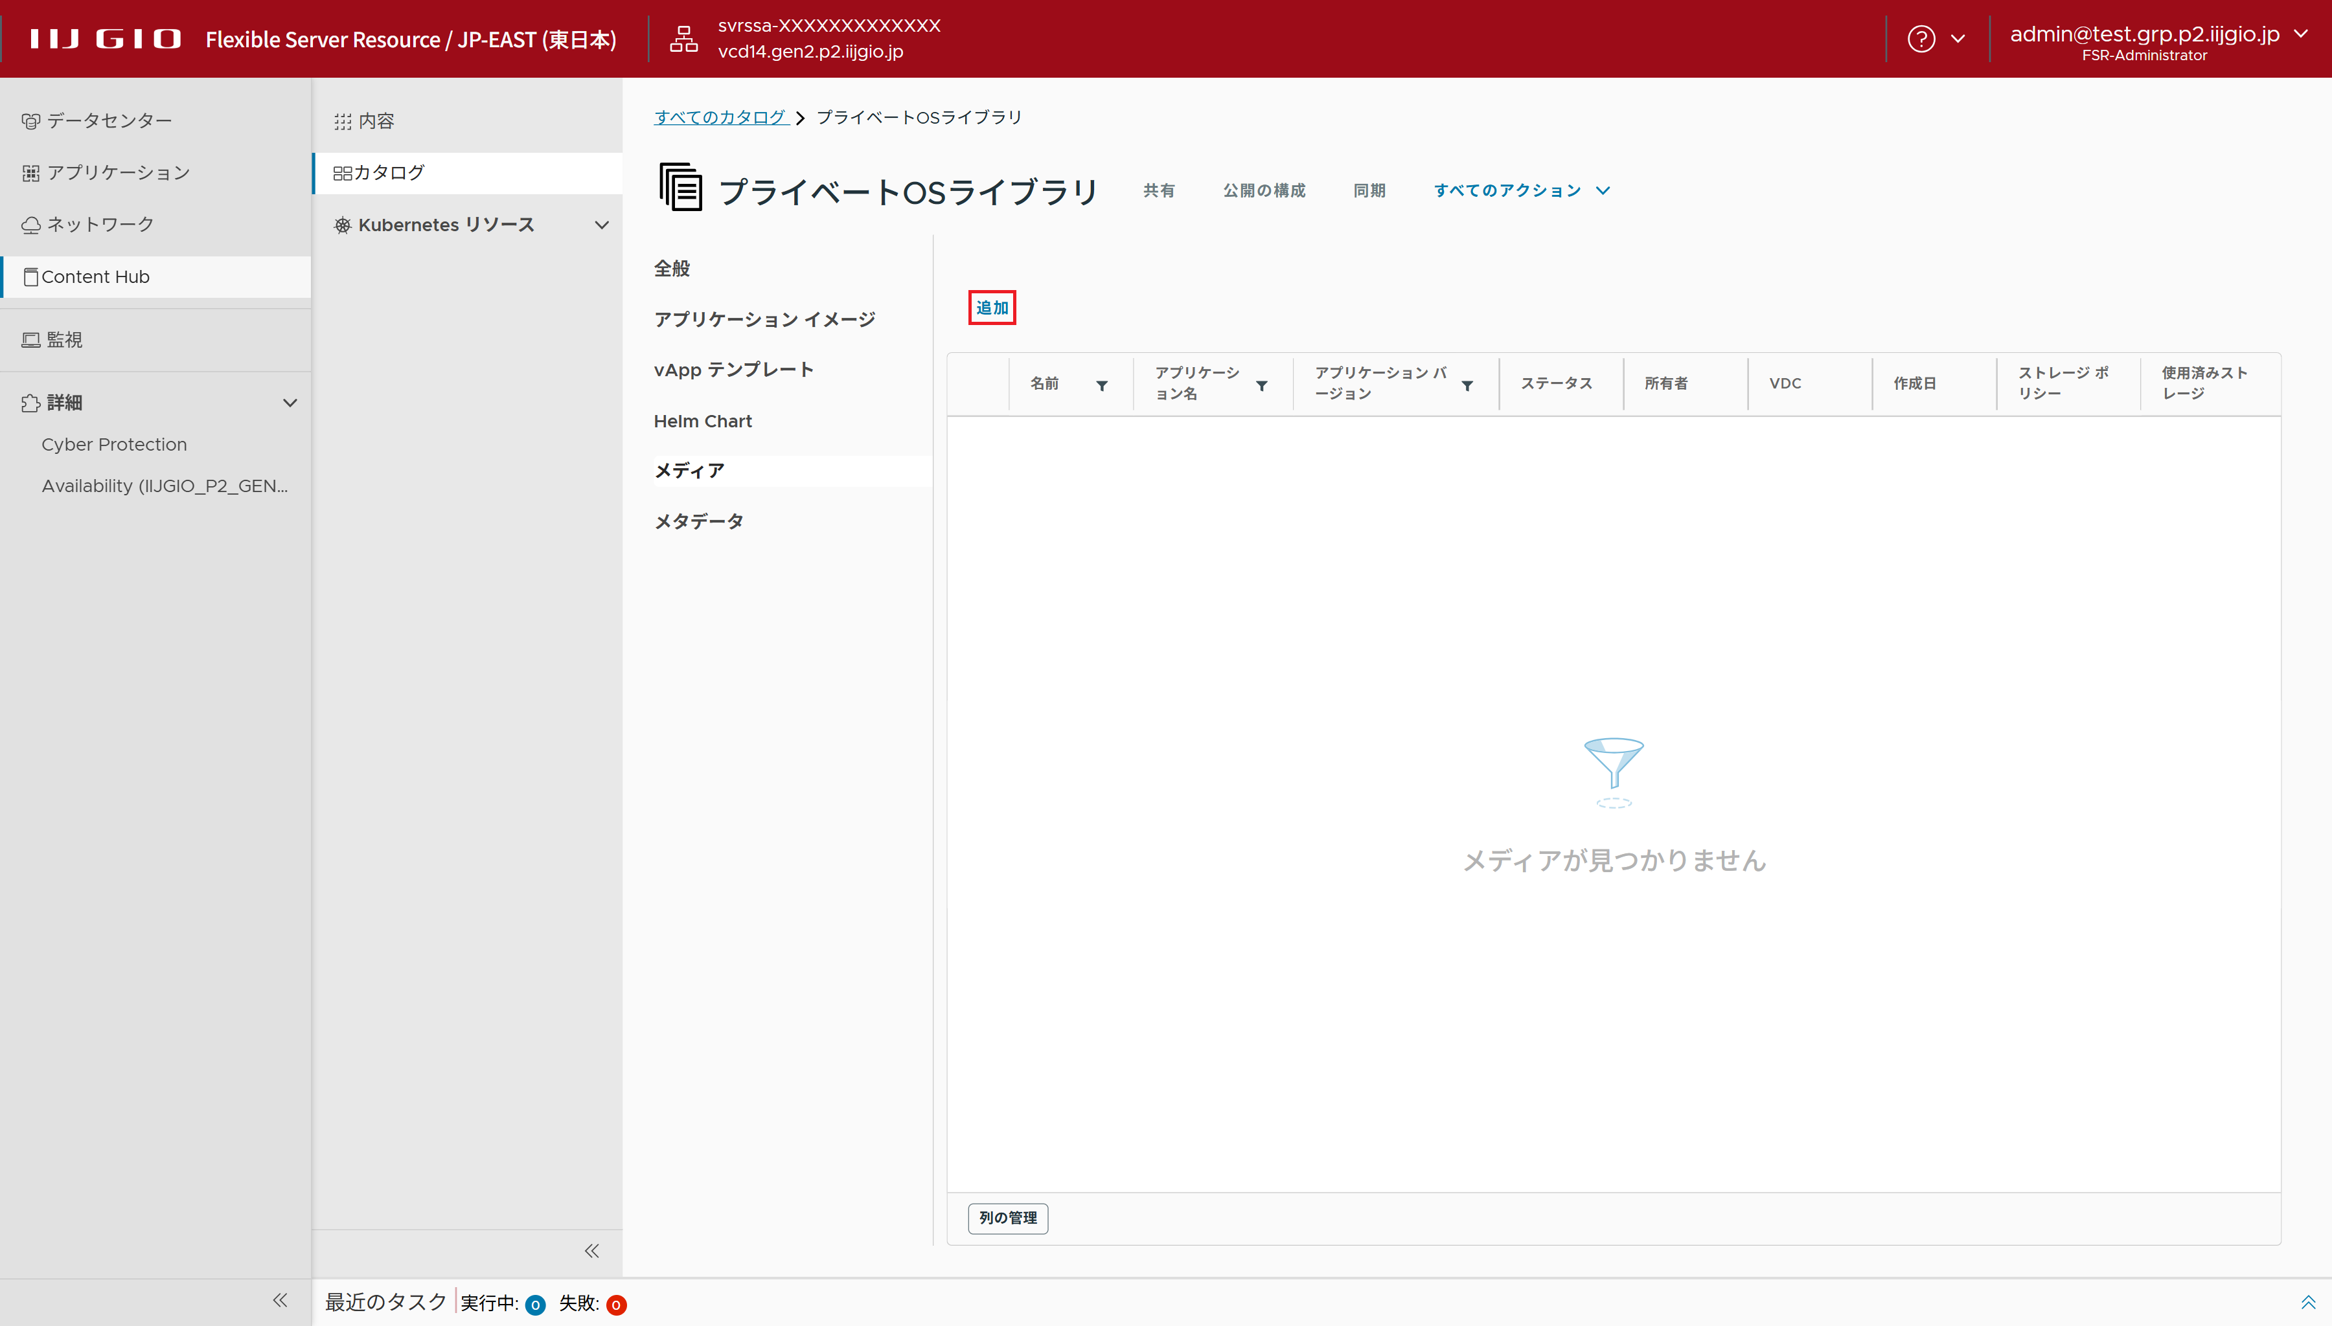Click the organization network icon in header
Screen dimensions: 2332x1326
(x=683, y=39)
